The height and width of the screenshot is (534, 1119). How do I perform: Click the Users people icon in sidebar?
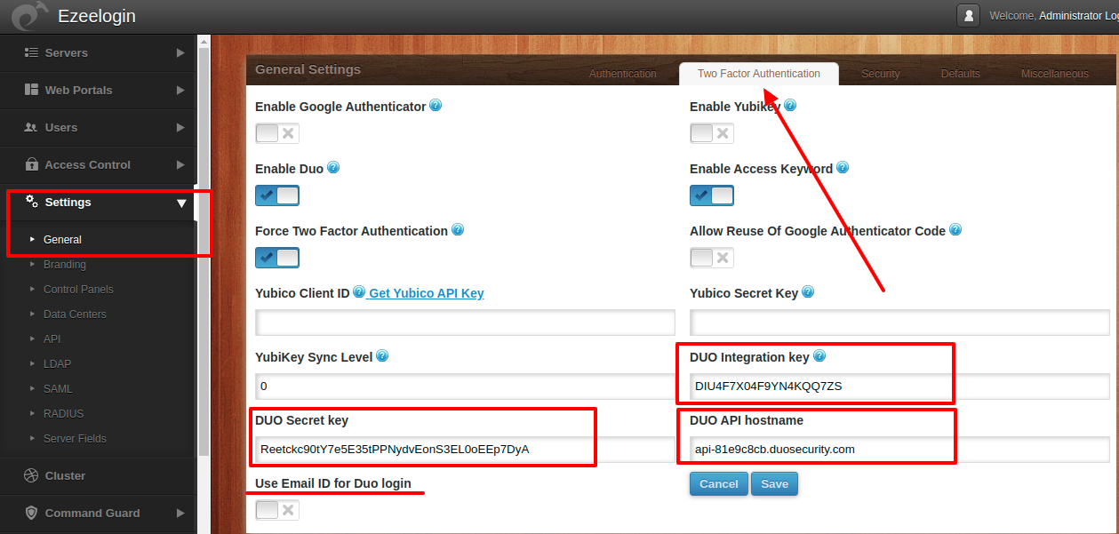tap(31, 127)
